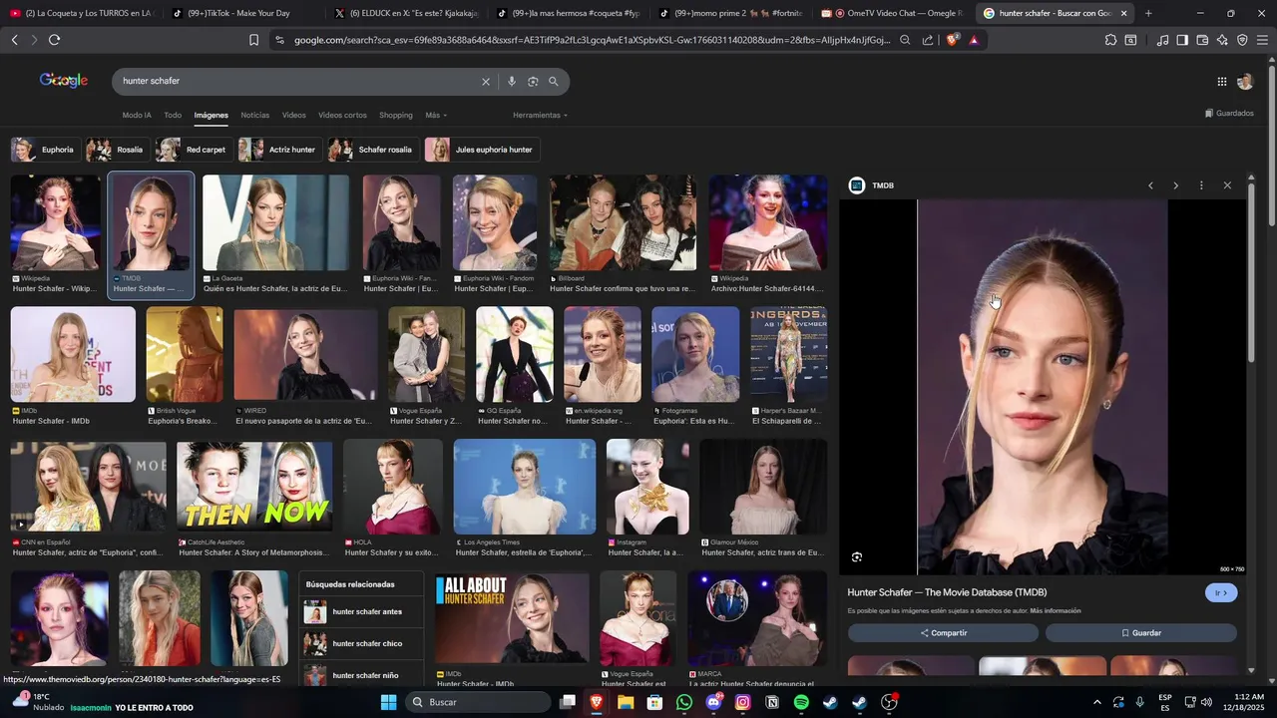
Task: Show previous image in preview panel
Action: pos(1150,185)
